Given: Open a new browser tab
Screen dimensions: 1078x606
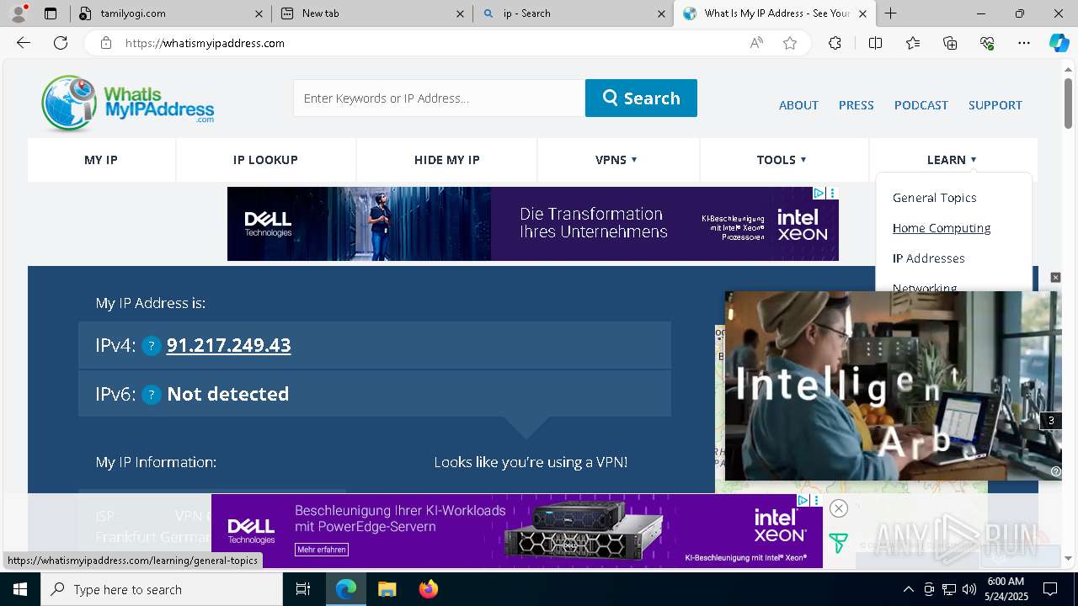Looking at the screenshot, I should click(890, 13).
